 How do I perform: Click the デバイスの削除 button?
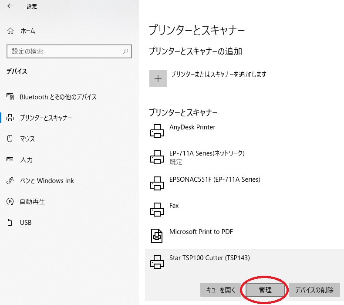click(314, 290)
